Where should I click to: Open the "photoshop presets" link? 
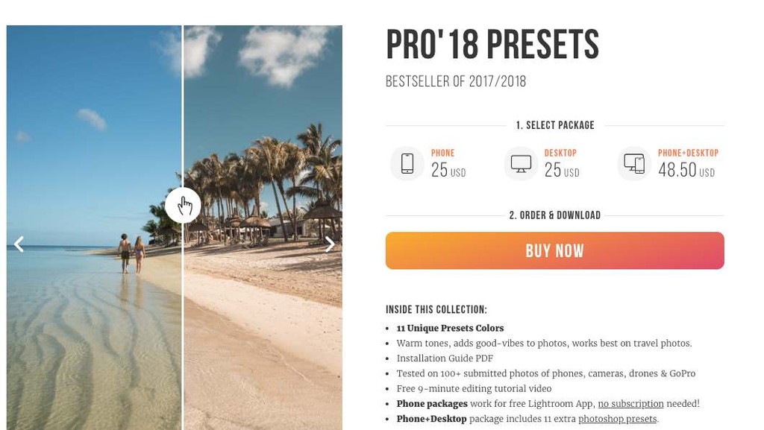pos(616,419)
